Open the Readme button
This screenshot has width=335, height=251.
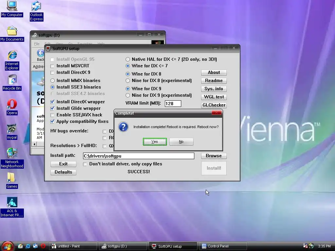tap(214, 81)
